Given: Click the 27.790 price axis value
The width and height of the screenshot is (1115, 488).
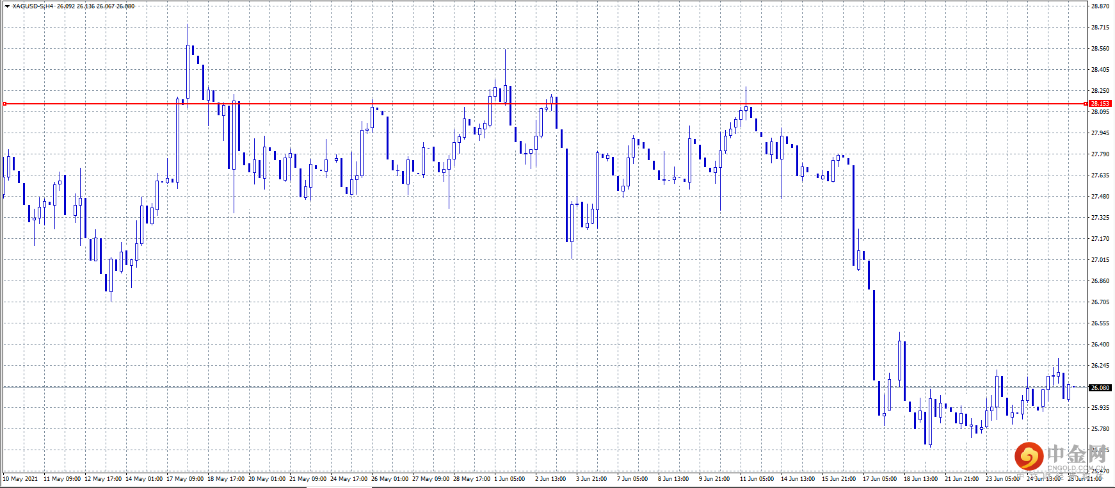Looking at the screenshot, I should click(1100, 154).
